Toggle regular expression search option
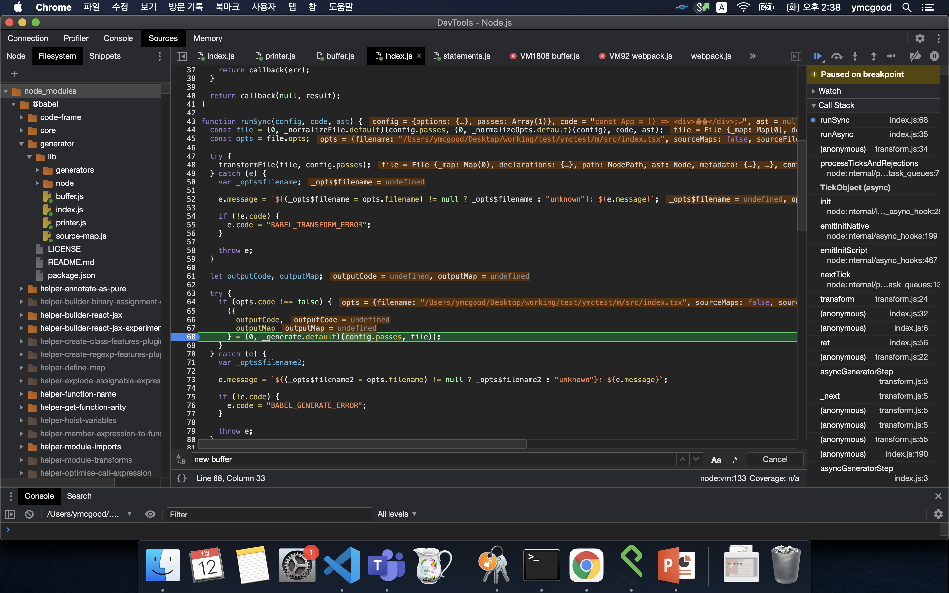The width and height of the screenshot is (949, 593). (734, 460)
